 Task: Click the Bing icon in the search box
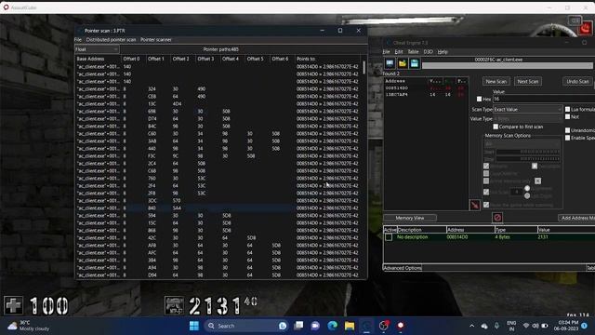click(283, 326)
